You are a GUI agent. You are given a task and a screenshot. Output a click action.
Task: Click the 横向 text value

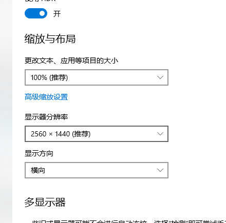click(x=38, y=170)
